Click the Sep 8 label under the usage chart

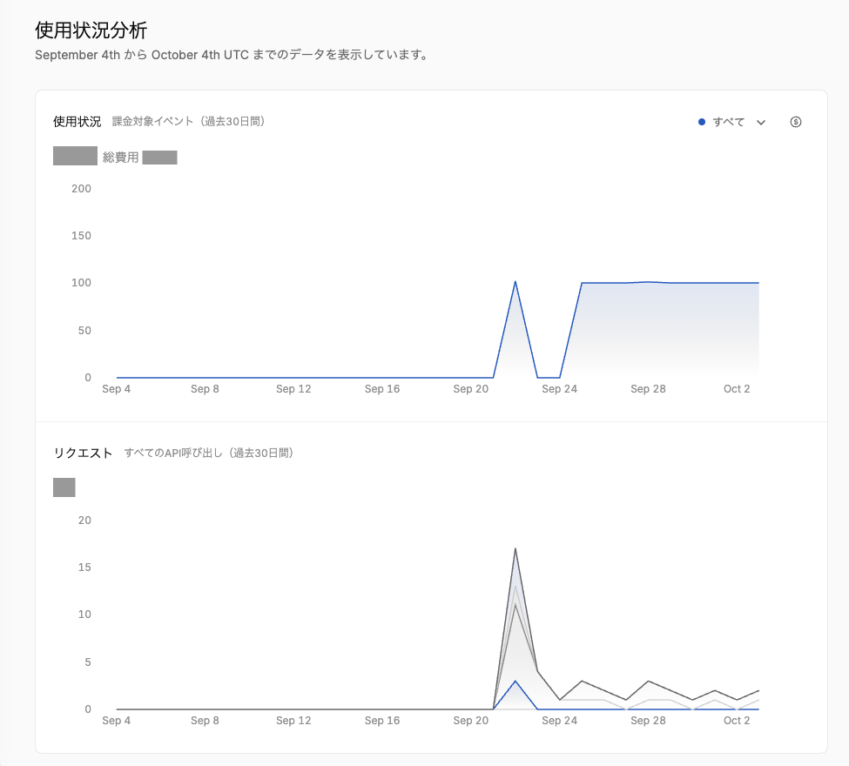point(205,389)
